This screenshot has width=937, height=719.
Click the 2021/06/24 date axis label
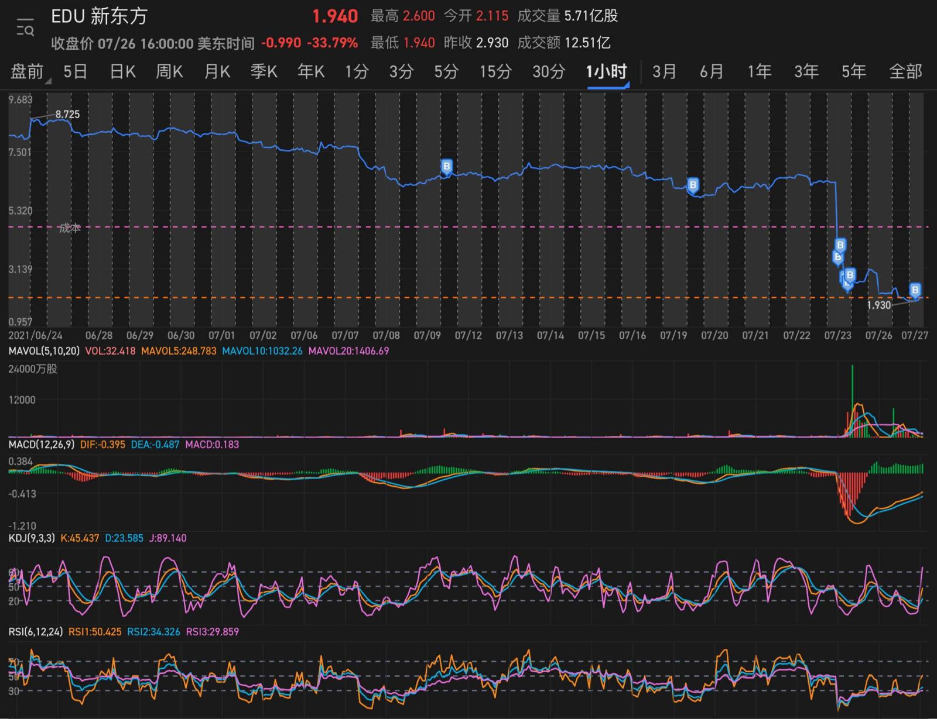[x=35, y=336]
